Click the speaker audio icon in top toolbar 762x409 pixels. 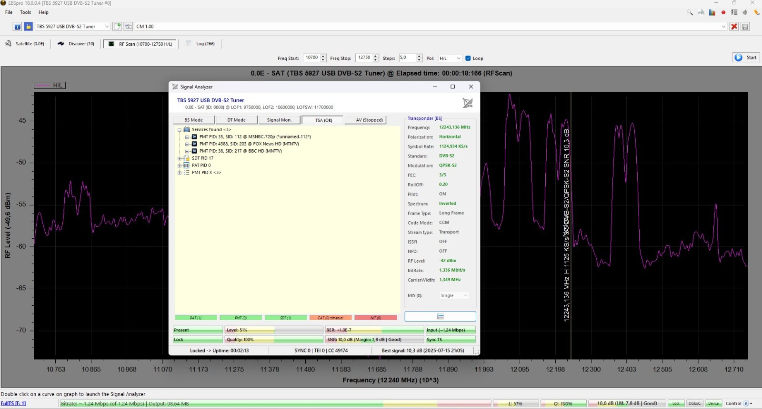(x=745, y=12)
